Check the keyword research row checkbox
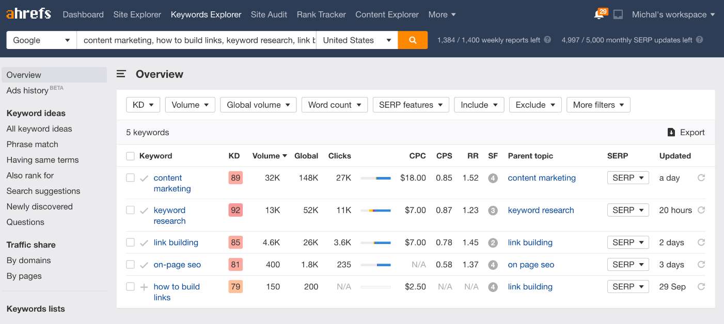 (130, 210)
